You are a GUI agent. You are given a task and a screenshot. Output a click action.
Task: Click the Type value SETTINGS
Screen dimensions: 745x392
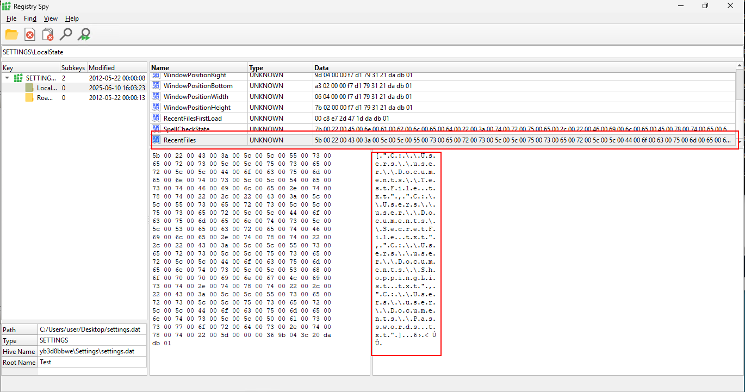click(x=54, y=340)
